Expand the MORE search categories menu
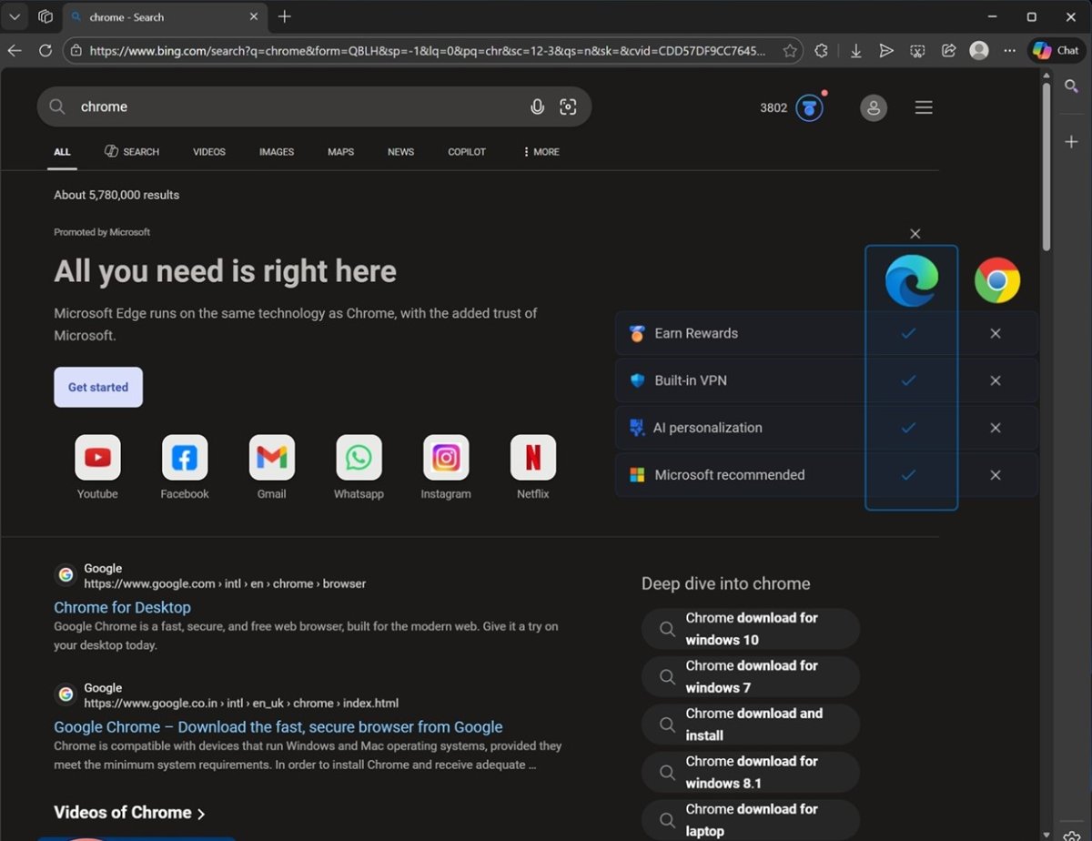The height and width of the screenshot is (841, 1092). [541, 152]
